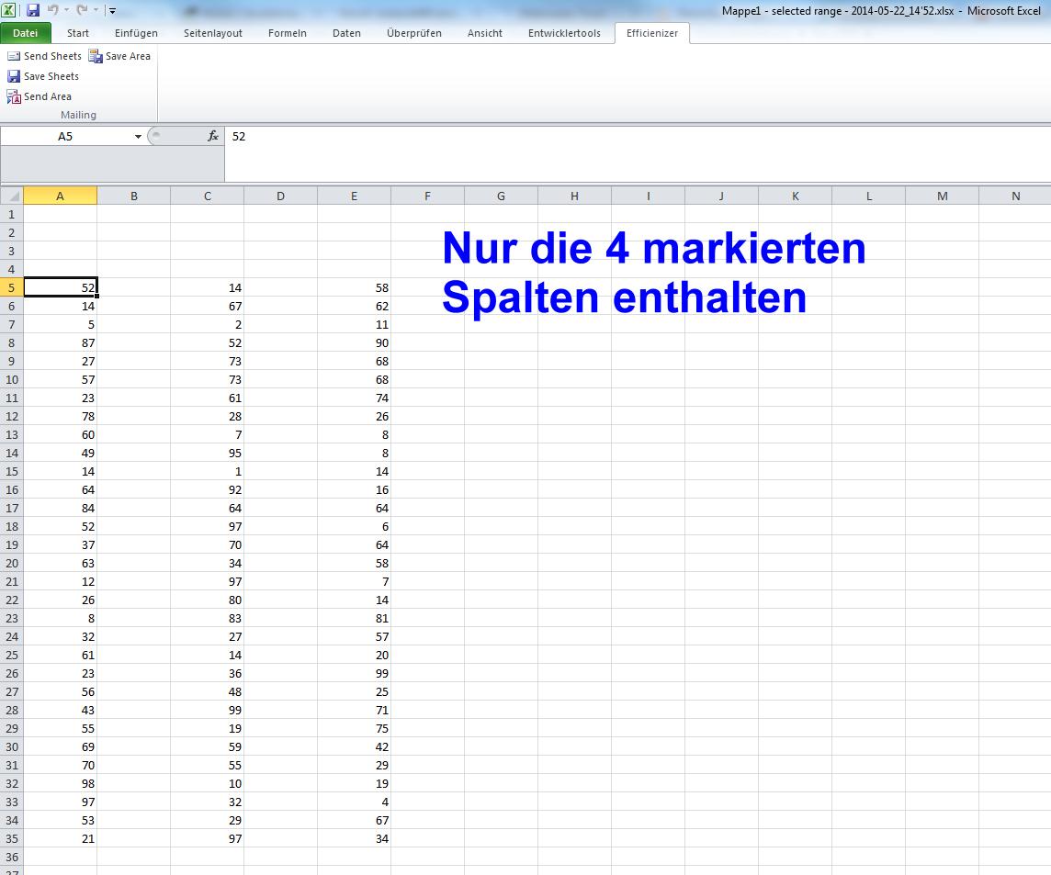Click the insert function fx icon
Screen dimensions: 1051x875
(212, 136)
